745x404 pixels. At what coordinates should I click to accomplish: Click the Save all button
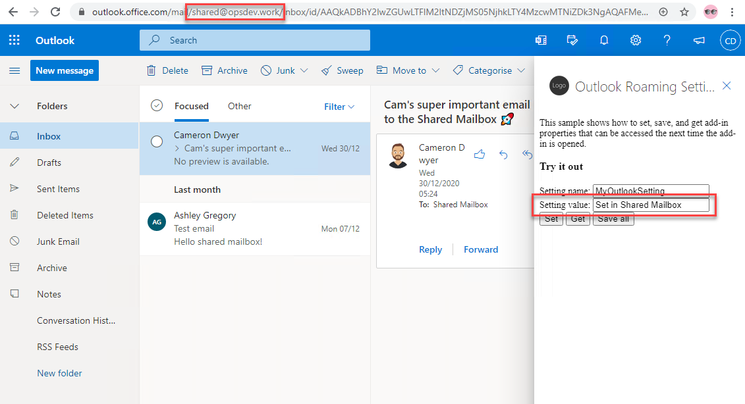613,219
